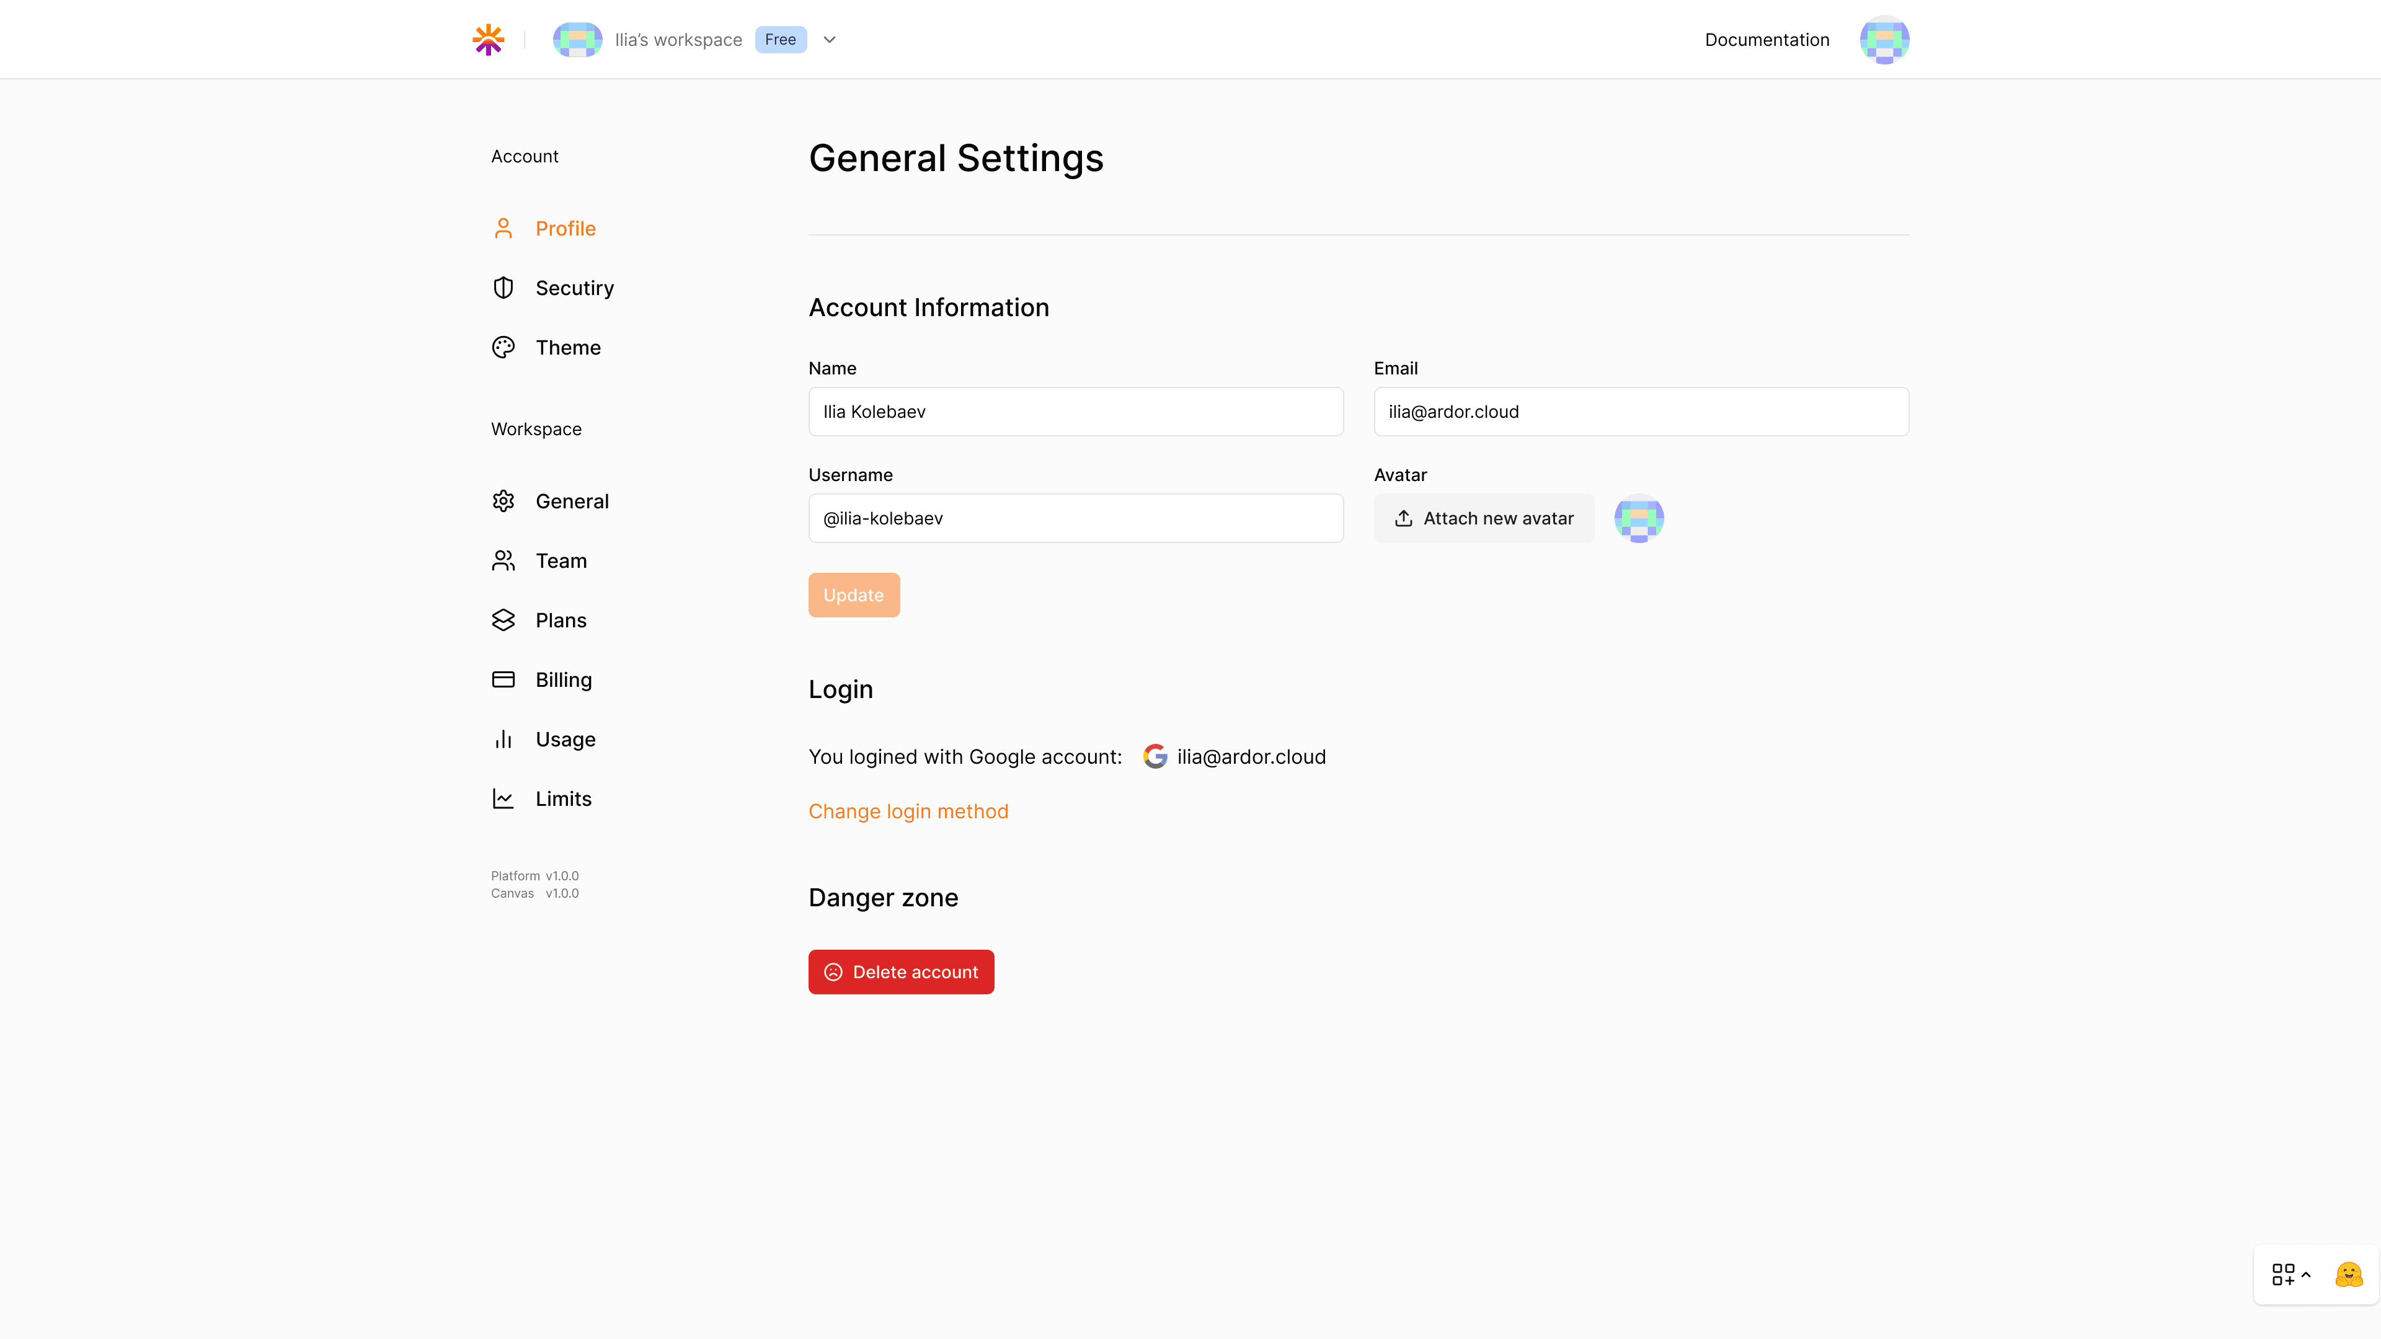
Task: Click the grid-plus widget icon
Action: pos(2282,1275)
